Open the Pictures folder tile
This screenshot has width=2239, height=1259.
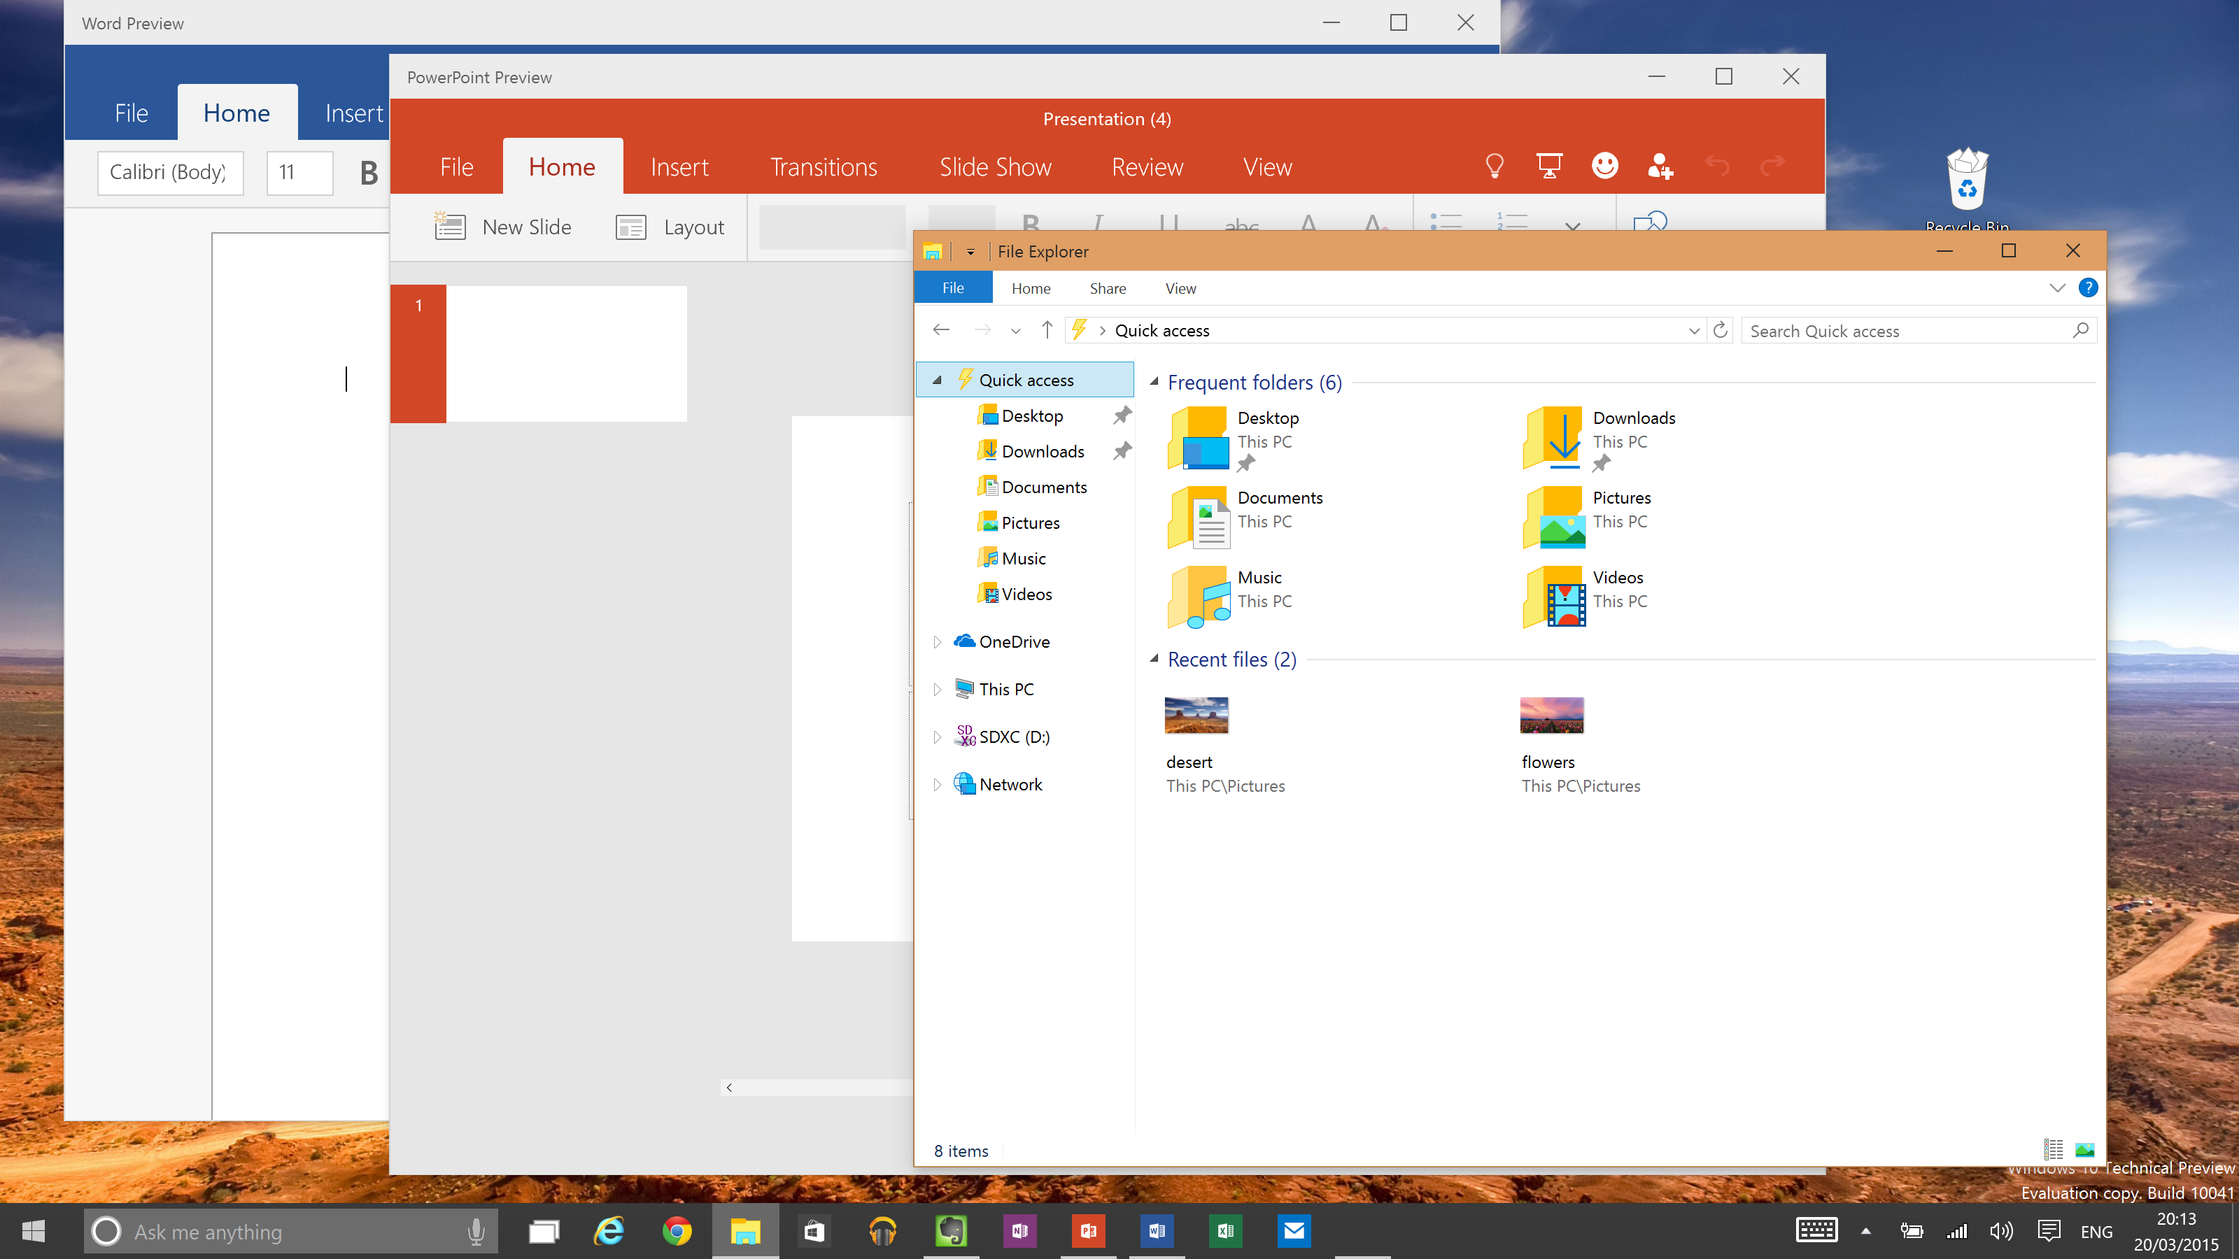(x=1588, y=517)
